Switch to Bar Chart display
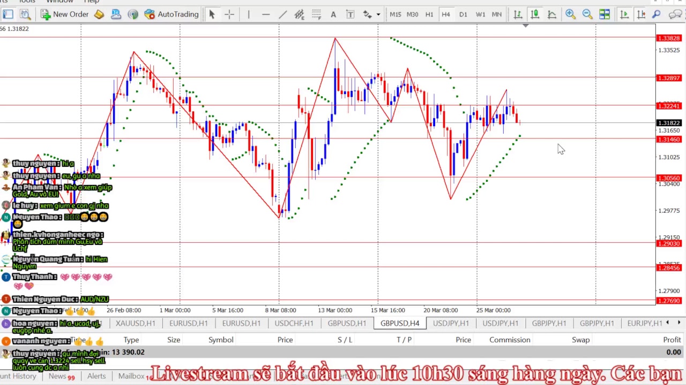 click(518, 14)
